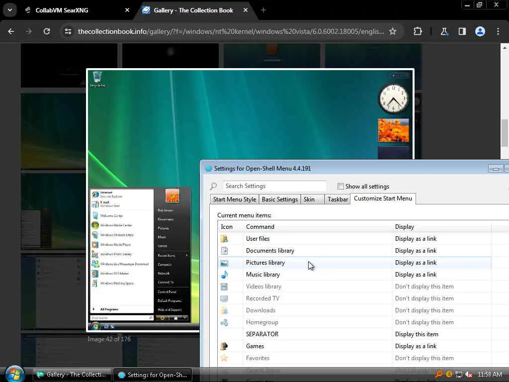Select the Documents library icon
Screen dimensions: 509x382
coord(224,251)
